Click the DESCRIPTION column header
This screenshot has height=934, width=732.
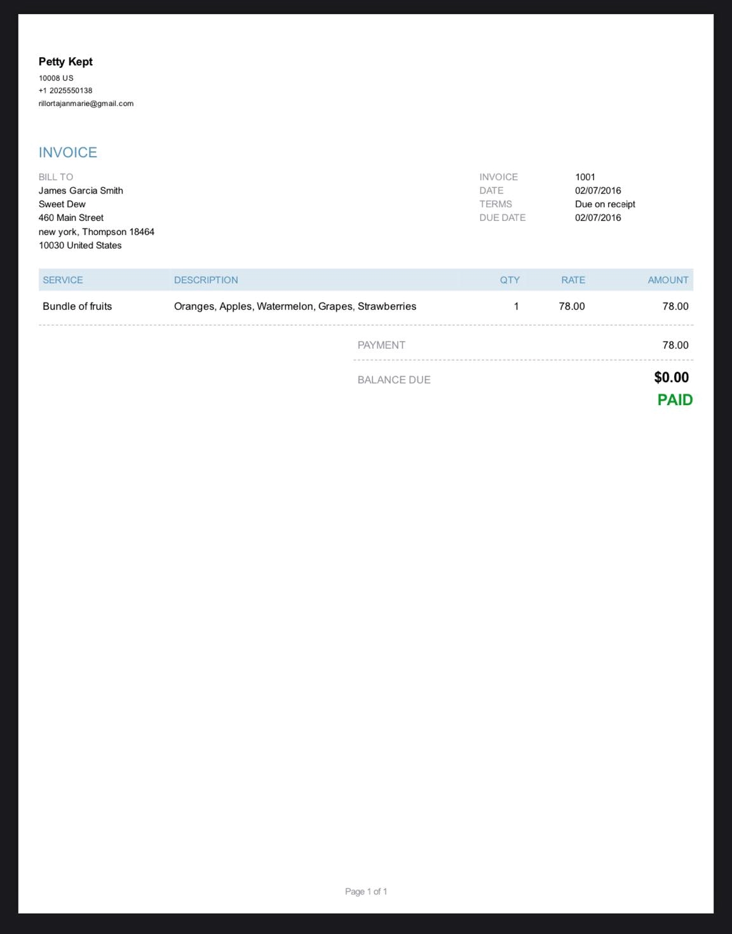(x=206, y=280)
